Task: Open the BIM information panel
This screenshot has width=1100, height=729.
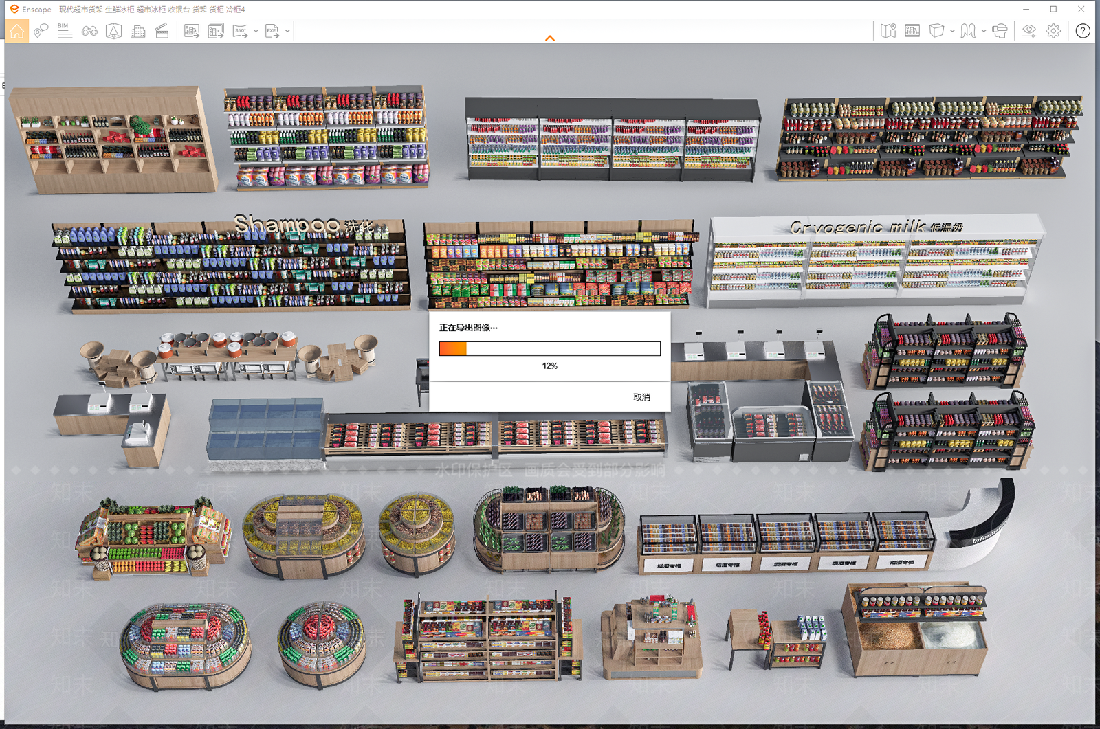Action: click(65, 31)
